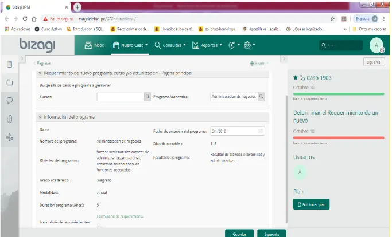Go to browser home page
This screenshot has height=237, width=392.
[34, 19]
